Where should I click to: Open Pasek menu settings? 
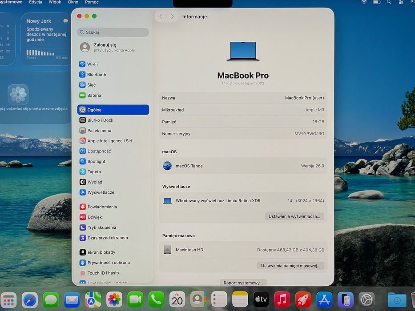click(113, 130)
